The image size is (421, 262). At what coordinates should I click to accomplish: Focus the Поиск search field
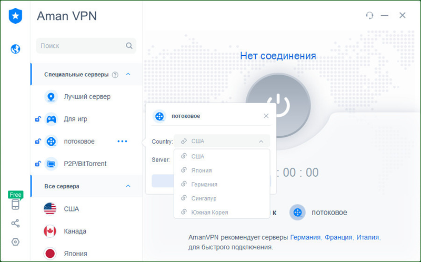pos(86,46)
